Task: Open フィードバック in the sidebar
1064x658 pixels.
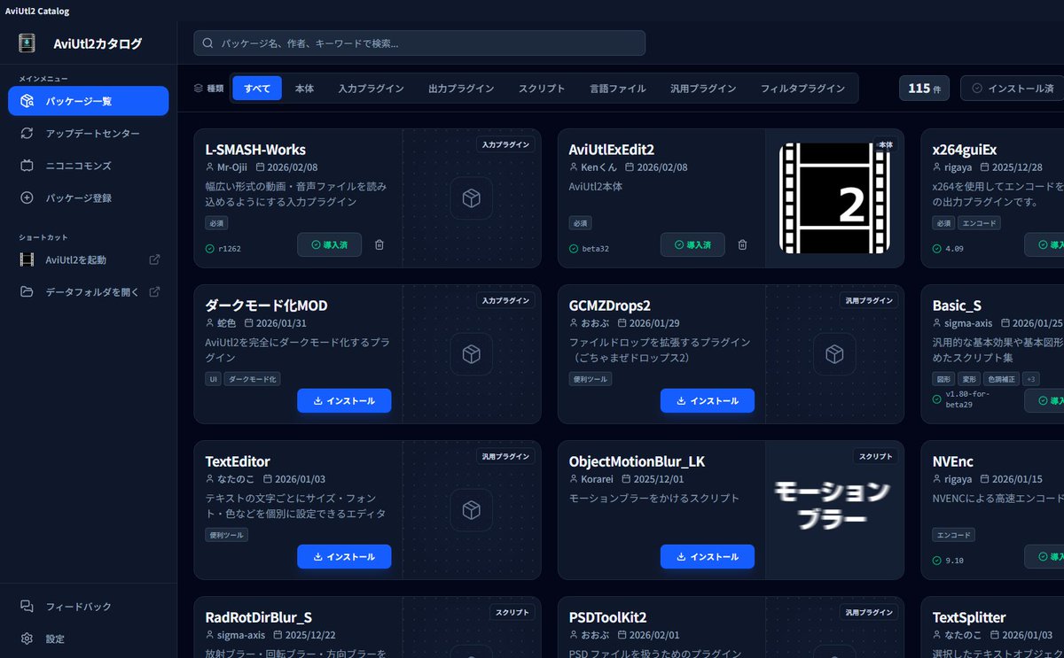Action: [88, 607]
